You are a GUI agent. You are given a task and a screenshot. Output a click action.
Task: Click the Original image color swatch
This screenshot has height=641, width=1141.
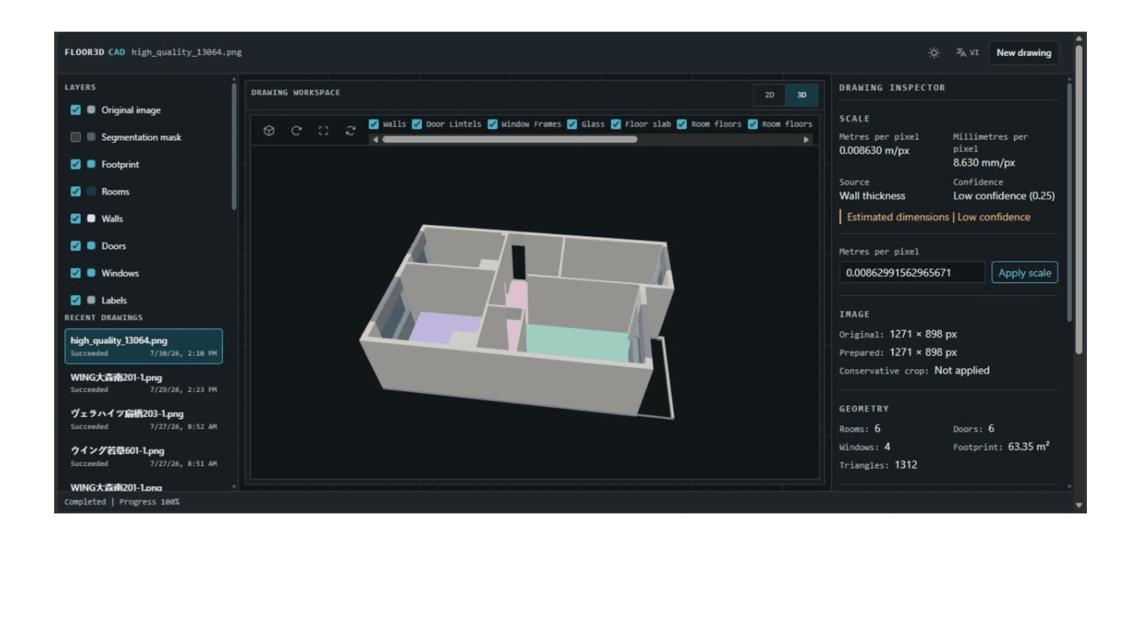pyautogui.click(x=91, y=110)
